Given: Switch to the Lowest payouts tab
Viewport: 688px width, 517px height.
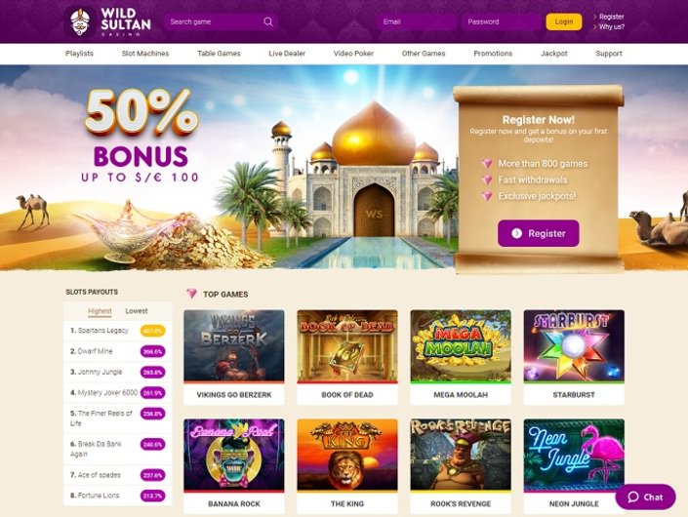Looking at the screenshot, I should 137,311.
